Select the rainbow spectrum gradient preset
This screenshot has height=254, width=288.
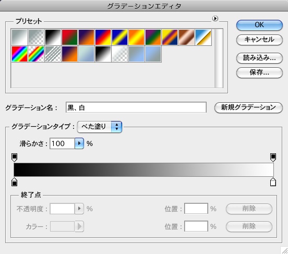(x=19, y=54)
